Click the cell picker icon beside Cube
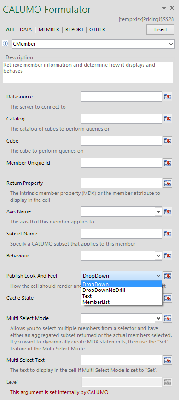Screen dimensions: 179x400 tap(167, 141)
